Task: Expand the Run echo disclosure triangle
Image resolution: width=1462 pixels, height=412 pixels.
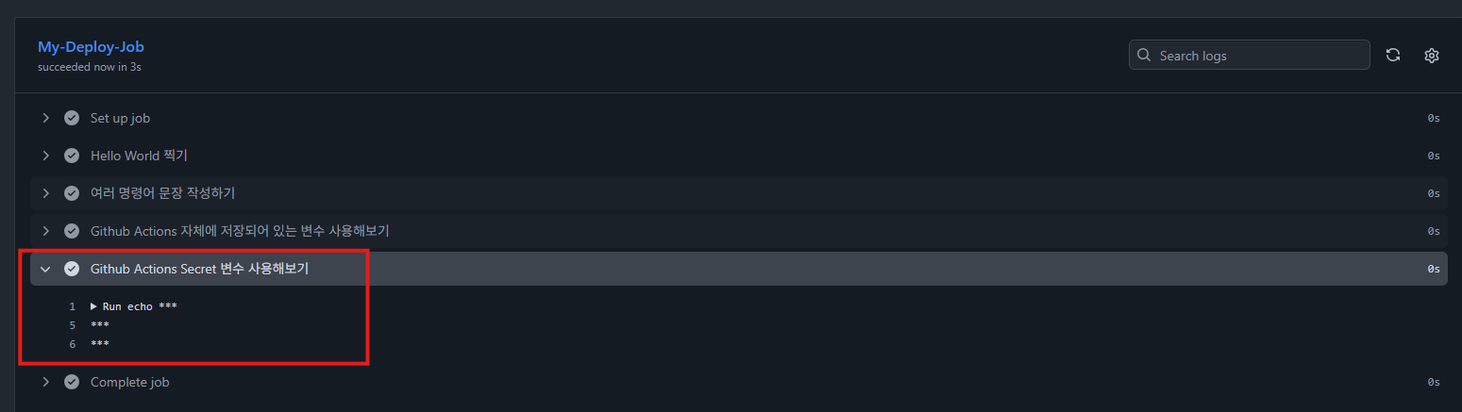Action: (94, 306)
